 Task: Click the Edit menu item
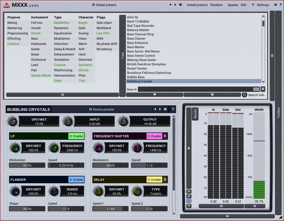coord(244,5)
